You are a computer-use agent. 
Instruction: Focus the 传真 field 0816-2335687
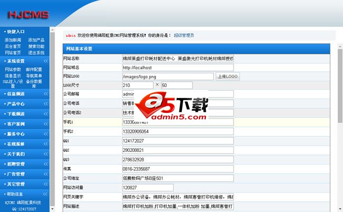(x=178, y=169)
